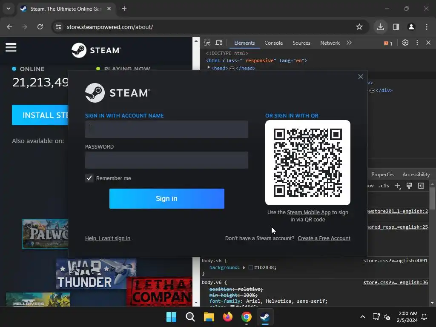
Task: Open Chrome profile avatar
Action: tap(411, 27)
